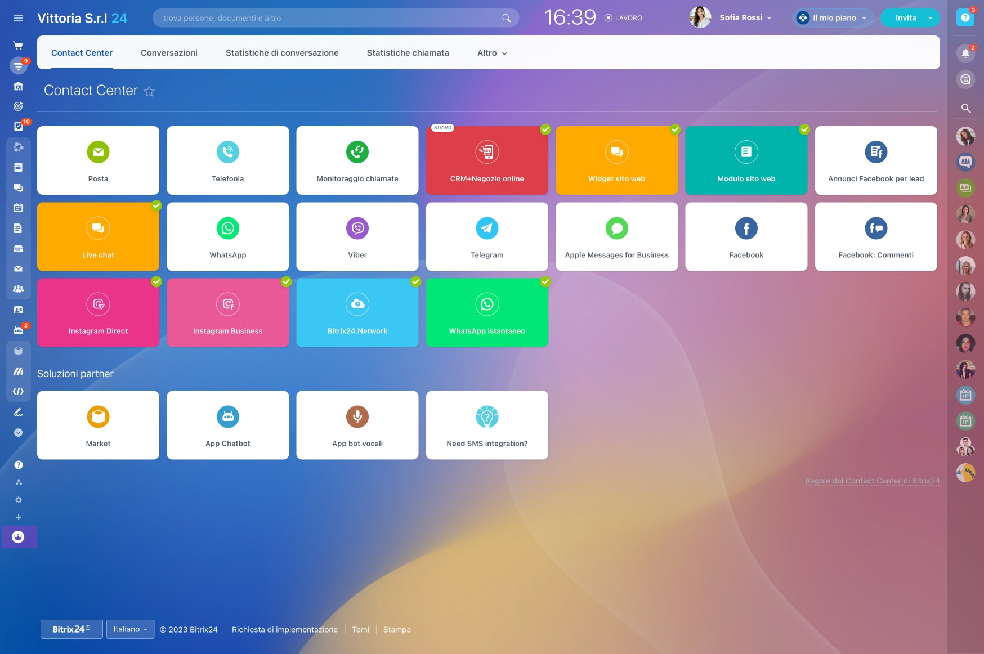Open WhatsApp istantaneo channel icon
The height and width of the screenshot is (654, 984).
(487, 304)
